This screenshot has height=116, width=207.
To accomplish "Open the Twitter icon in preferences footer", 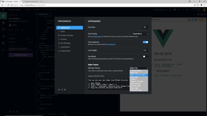I will 59,90.
